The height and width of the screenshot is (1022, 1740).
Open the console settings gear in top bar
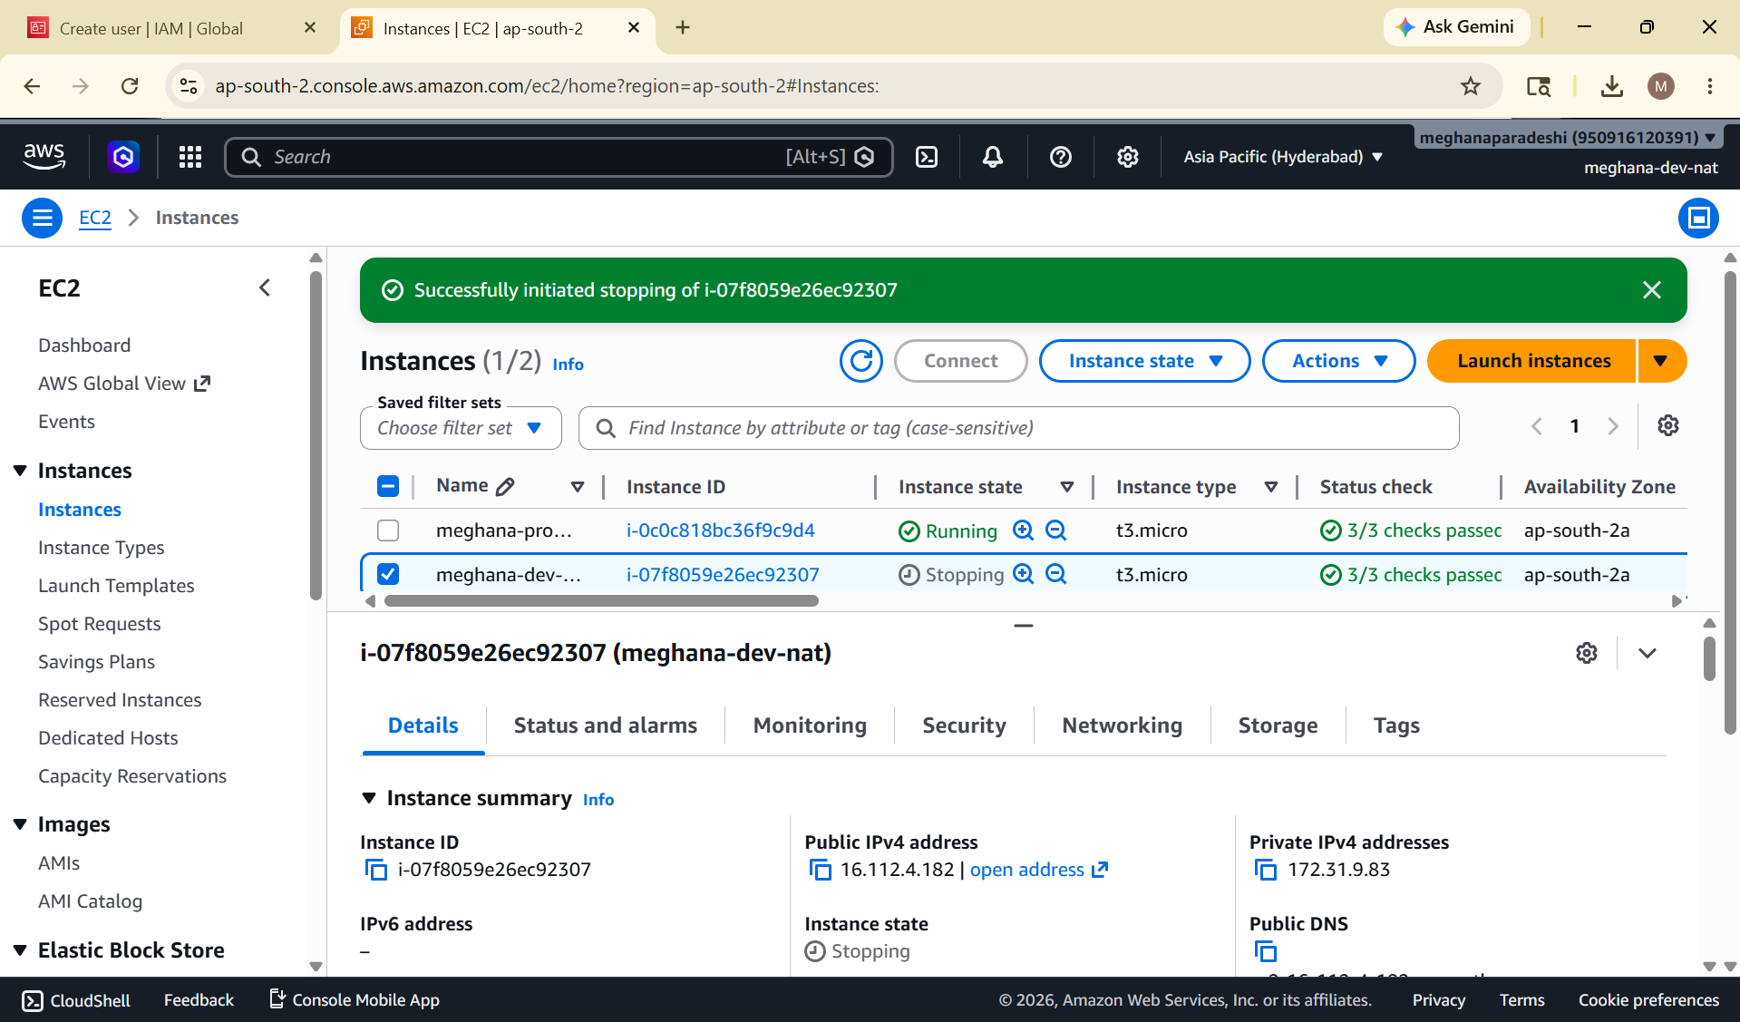1127,157
